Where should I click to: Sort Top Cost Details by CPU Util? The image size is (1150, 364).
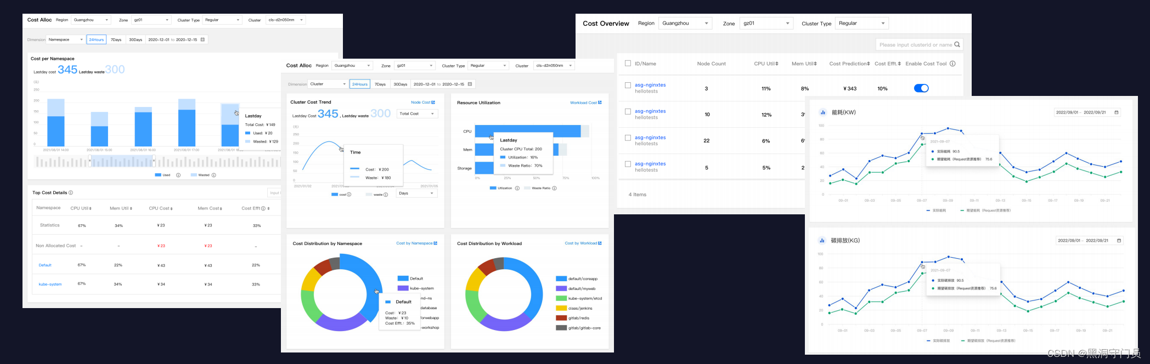coord(90,208)
